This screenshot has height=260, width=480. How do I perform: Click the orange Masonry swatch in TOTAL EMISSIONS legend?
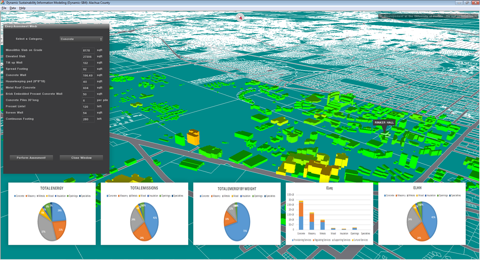coord(119,196)
